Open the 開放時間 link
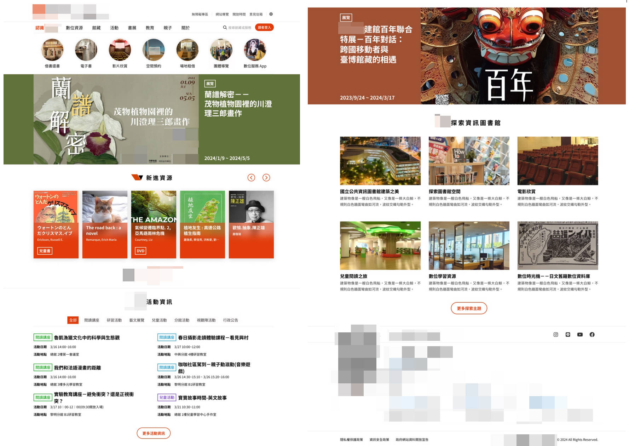Screen dimensions: 629x446 pos(239,14)
